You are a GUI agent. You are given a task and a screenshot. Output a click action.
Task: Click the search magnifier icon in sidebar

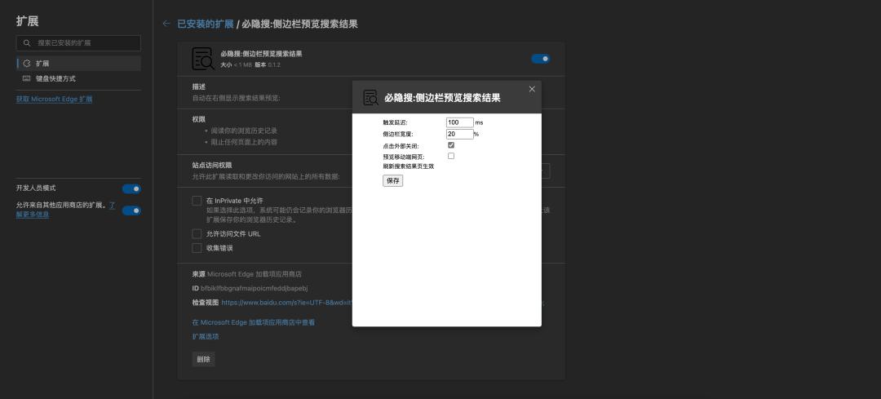click(27, 42)
